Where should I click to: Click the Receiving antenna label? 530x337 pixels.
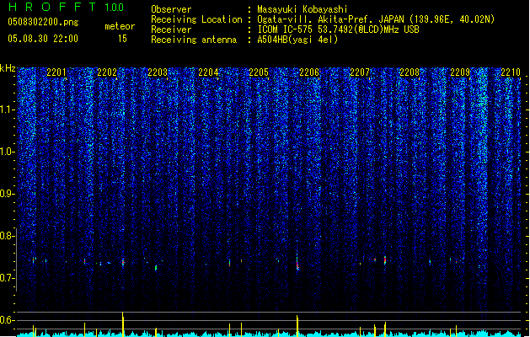[194, 40]
